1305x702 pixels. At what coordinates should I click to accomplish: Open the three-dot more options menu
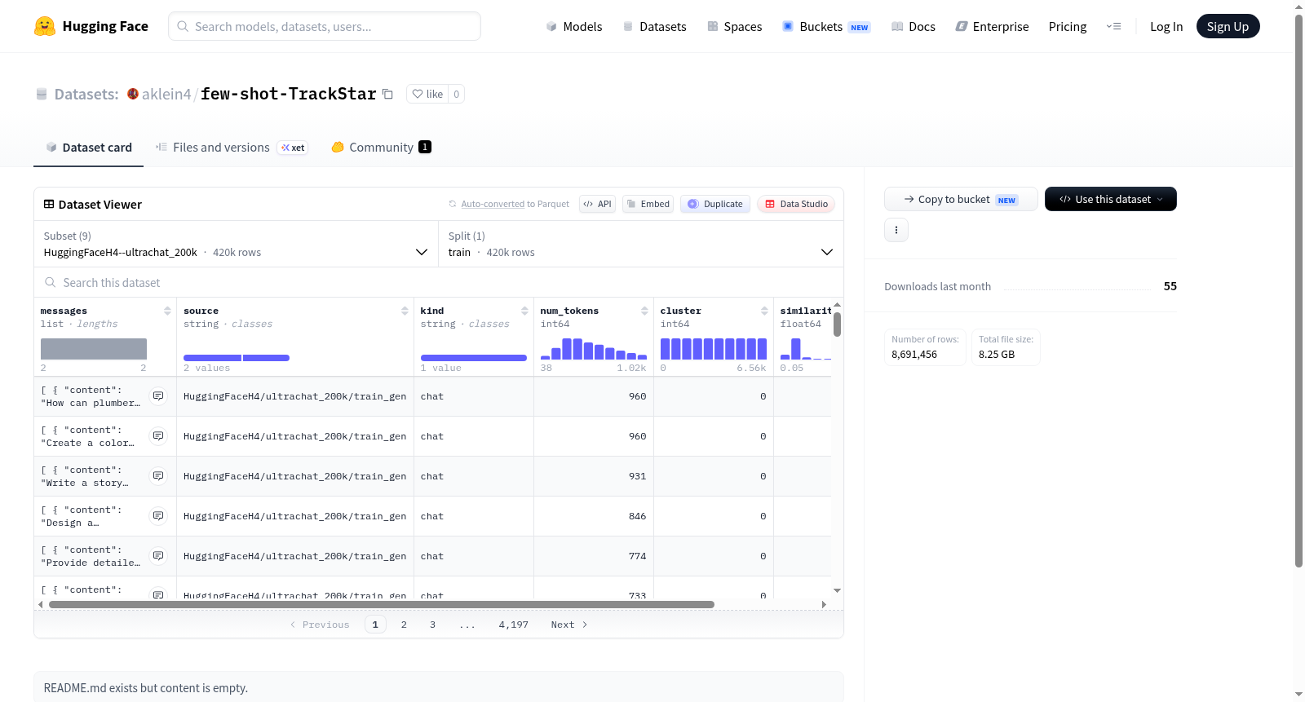click(x=896, y=230)
